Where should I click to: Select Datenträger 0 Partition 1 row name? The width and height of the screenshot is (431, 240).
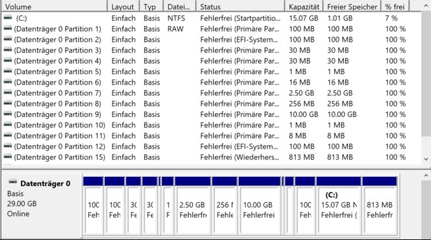tap(57, 29)
